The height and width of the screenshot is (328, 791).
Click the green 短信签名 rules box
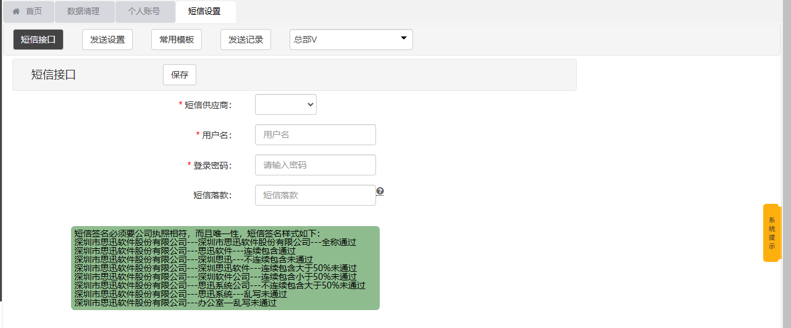[x=225, y=268]
